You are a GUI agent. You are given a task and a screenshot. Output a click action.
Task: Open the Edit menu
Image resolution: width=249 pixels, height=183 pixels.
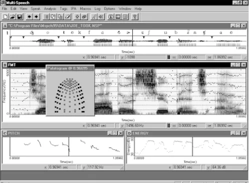(x=14, y=8)
